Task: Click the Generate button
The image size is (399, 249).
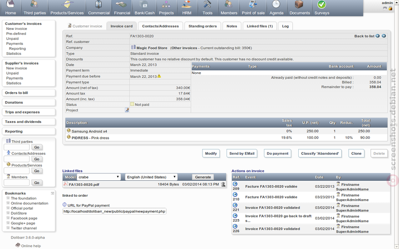Action: pos(203,177)
